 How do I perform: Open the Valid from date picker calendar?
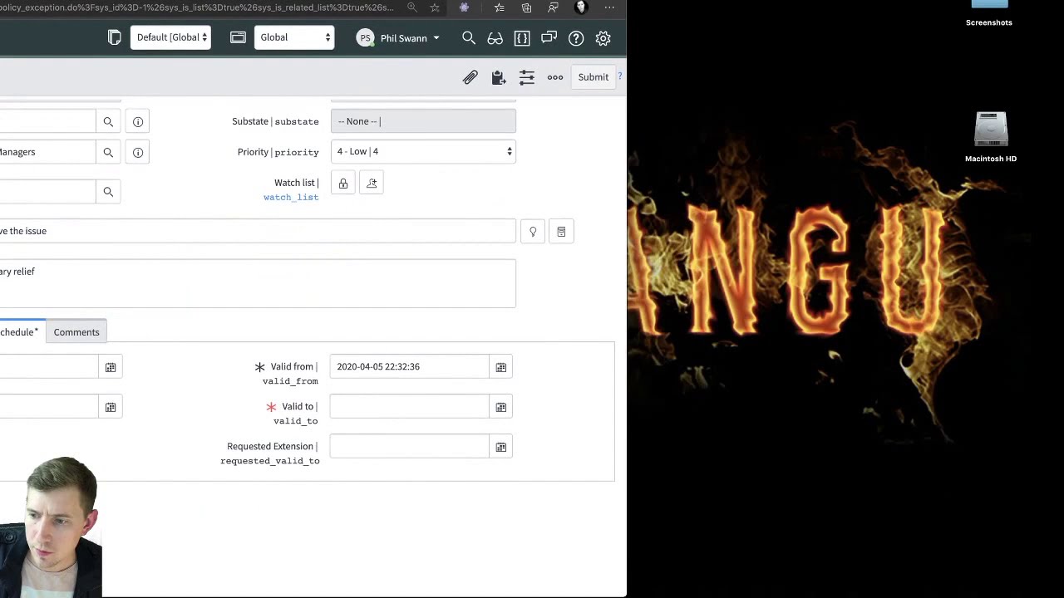coord(500,366)
